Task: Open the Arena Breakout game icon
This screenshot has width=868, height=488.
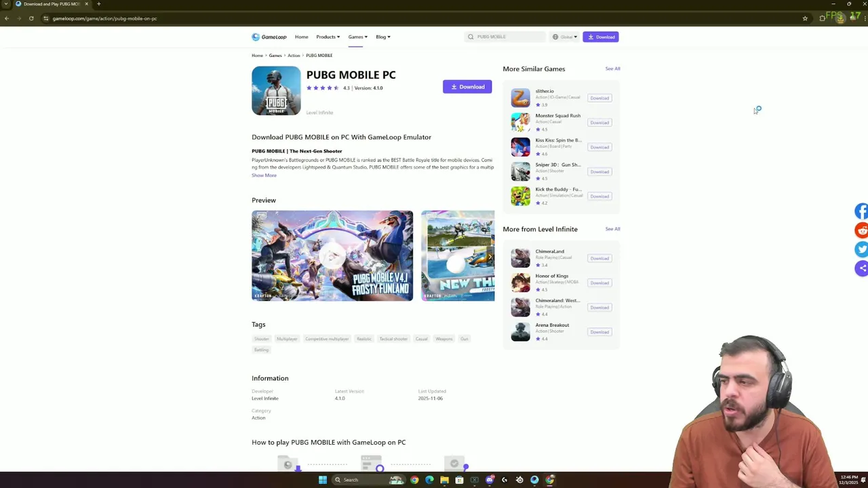Action: [520, 331]
